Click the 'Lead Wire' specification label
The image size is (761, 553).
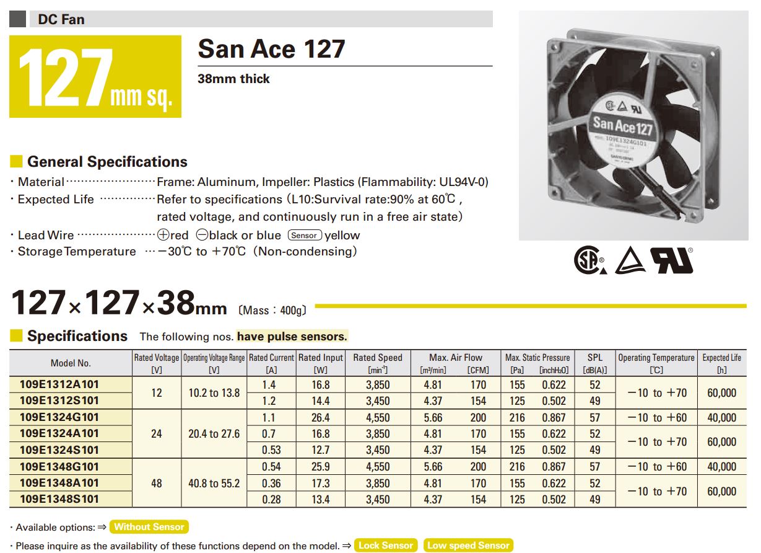tap(46, 235)
